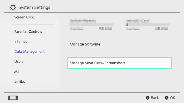Open Manage Save Data/Screenshots
Image resolution: width=184 pixels, height=103 pixels.
tap(119, 63)
